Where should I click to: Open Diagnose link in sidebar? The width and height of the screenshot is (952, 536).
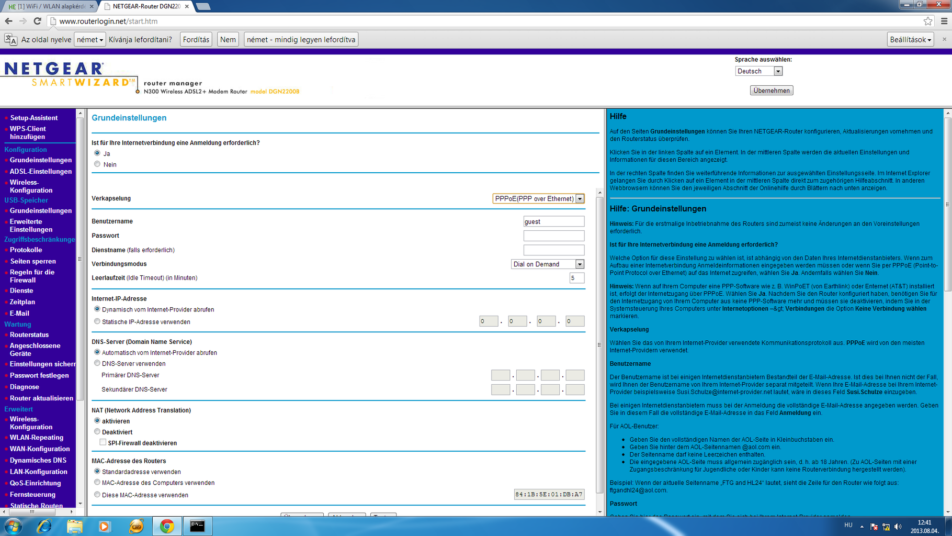(25, 387)
